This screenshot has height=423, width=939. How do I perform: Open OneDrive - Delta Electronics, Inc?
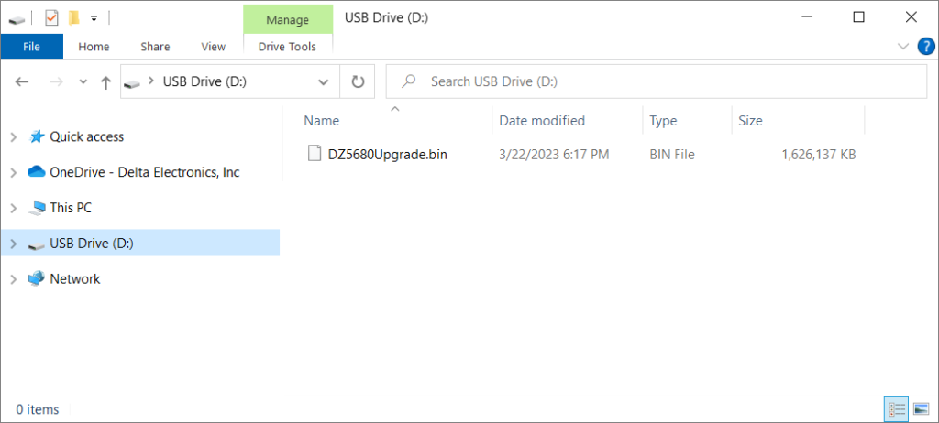(x=145, y=172)
